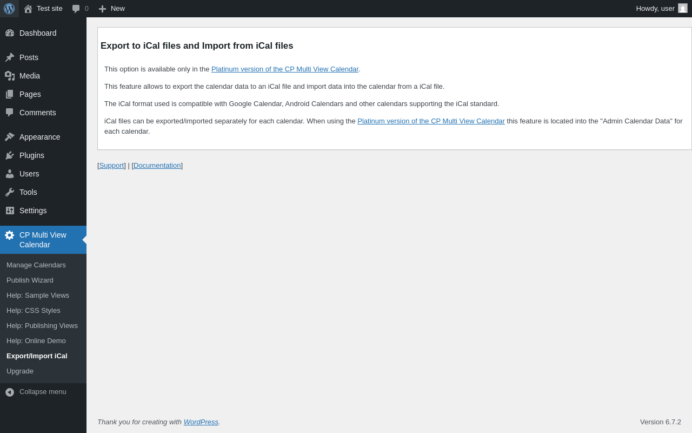This screenshot has width=692, height=433.
Task: Open the WordPress link in footer
Action: click(x=201, y=422)
